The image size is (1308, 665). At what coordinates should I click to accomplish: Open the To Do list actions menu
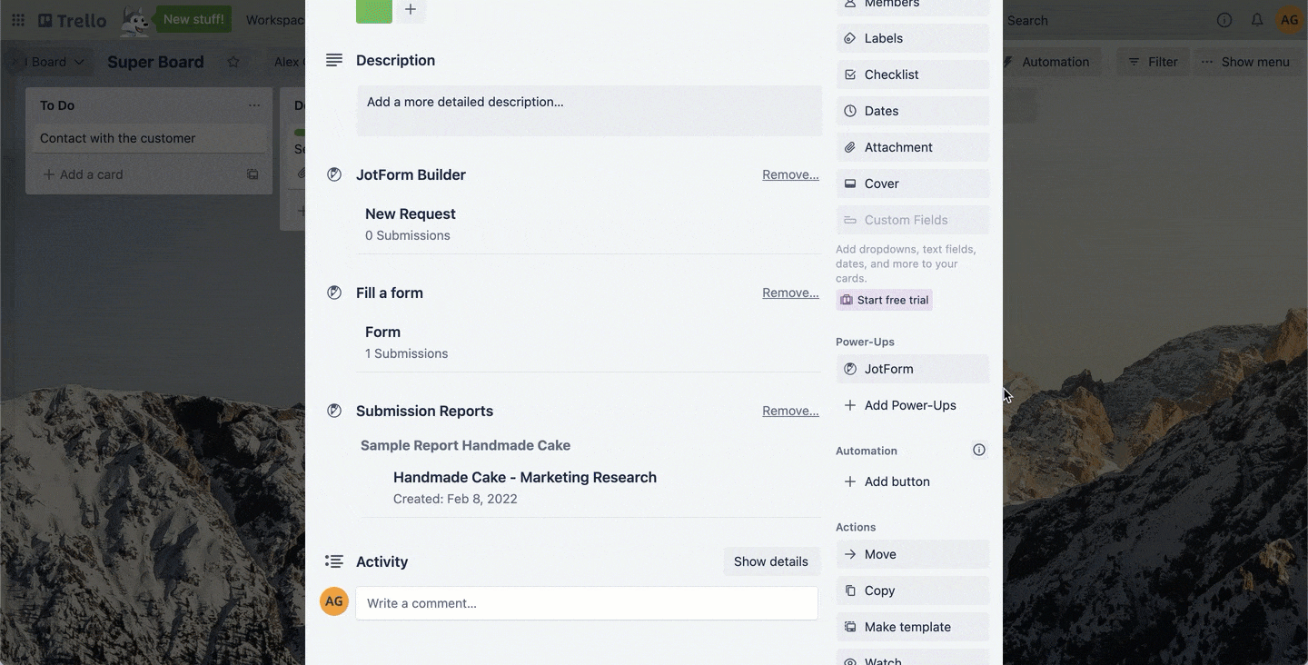[254, 105]
